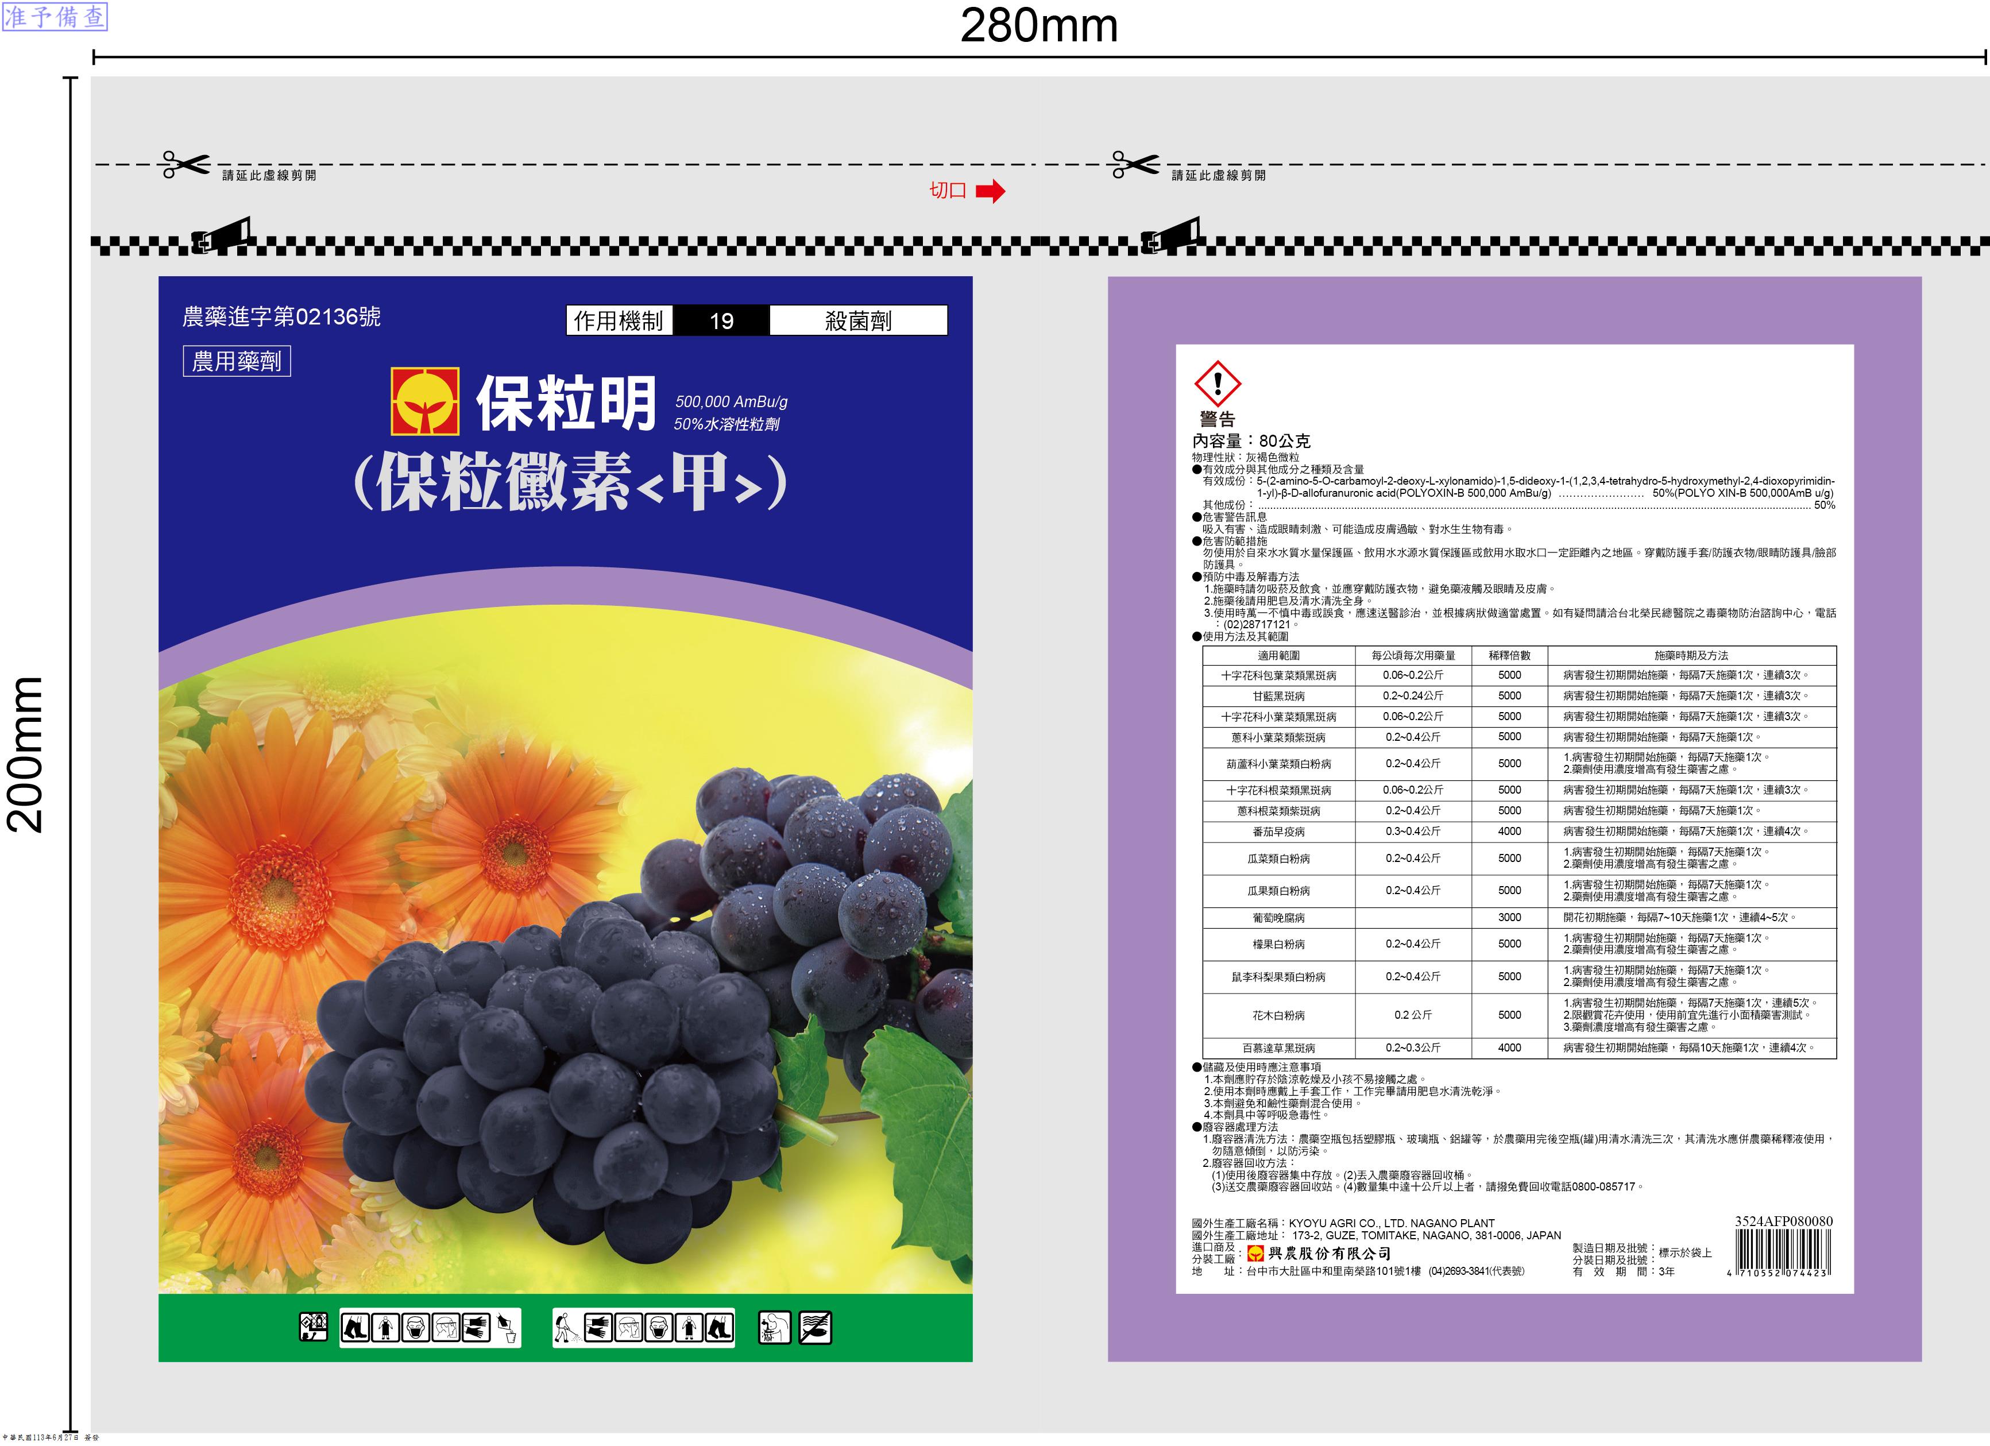Viewport: 1990px width, 1446px height.
Task: Click the boxed 農用藥劑 label
Action: tap(237, 362)
